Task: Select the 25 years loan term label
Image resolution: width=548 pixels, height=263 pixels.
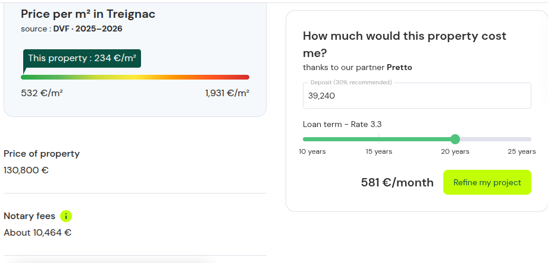Action: [521, 151]
